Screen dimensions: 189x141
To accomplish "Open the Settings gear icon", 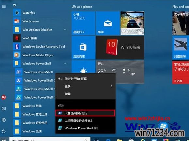I will click(x=4, y=120).
